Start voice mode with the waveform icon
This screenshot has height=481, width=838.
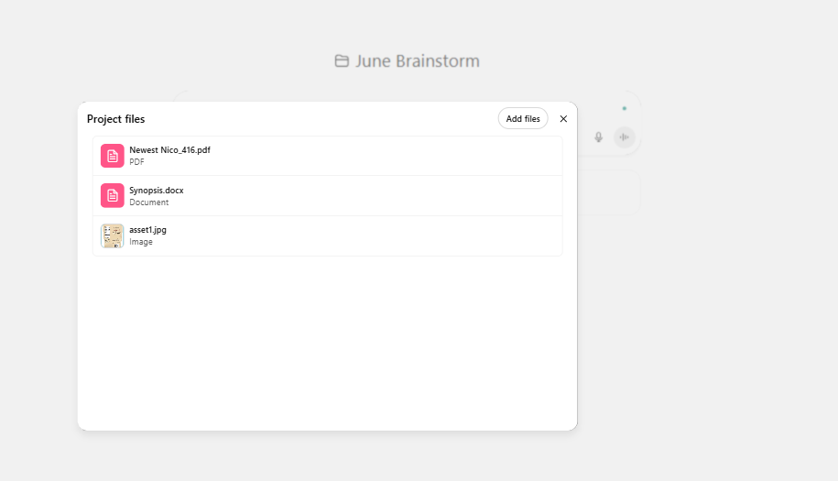coord(625,137)
